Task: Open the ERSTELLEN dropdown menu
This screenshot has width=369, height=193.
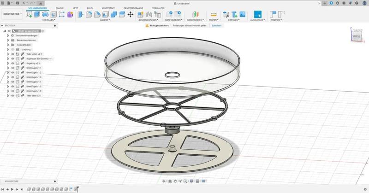Action: [49, 20]
